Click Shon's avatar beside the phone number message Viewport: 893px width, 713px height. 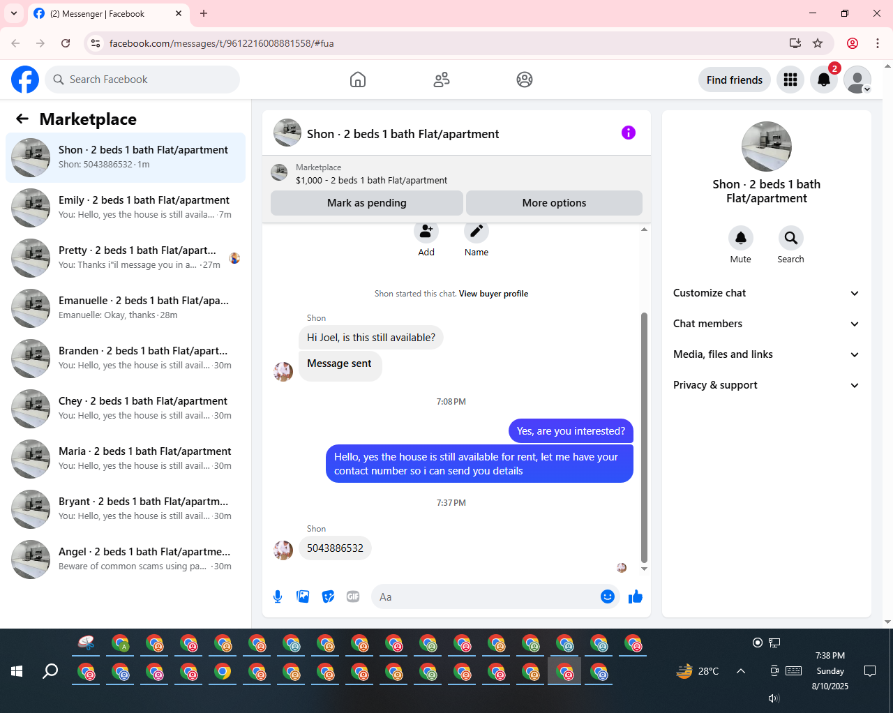[283, 550]
